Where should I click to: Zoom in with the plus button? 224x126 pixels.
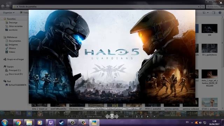point(69,117)
